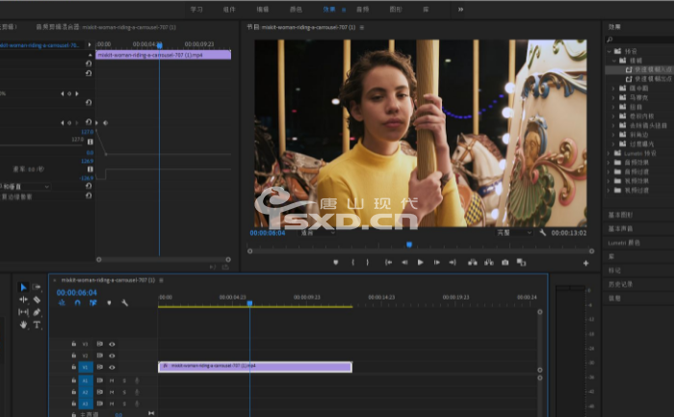Image resolution: width=674 pixels, height=417 pixels.
Task: Expand the 视频过渡 folder
Action: point(609,190)
